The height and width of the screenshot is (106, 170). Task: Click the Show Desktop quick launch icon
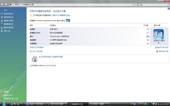pos(12,104)
